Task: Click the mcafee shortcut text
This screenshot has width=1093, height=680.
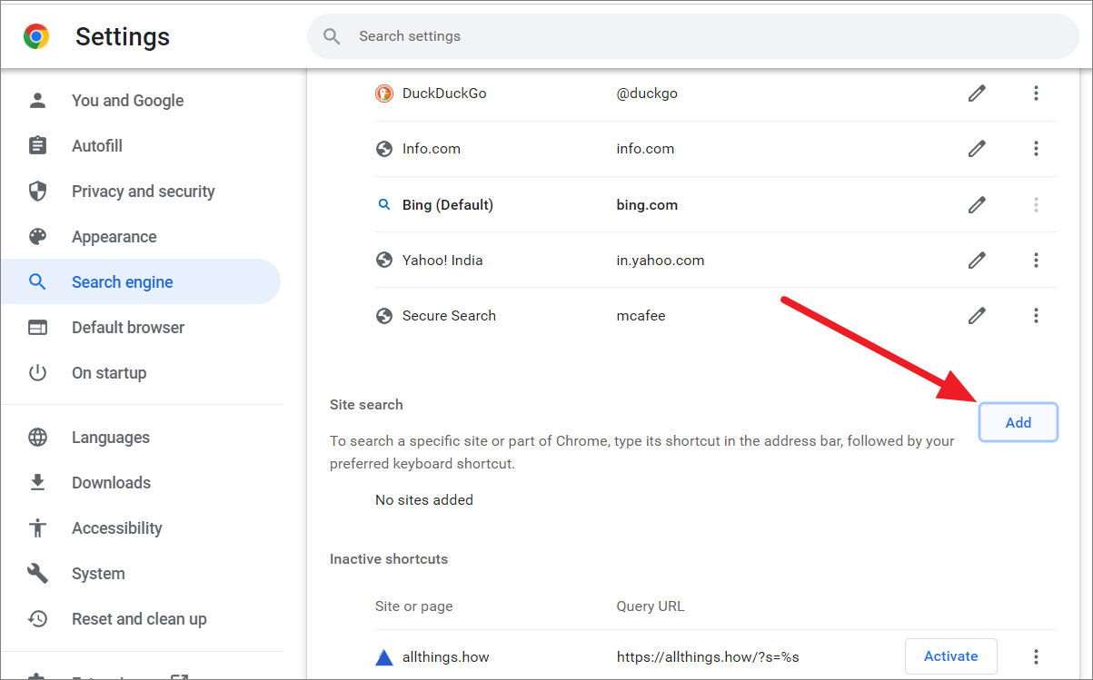Action: (641, 316)
